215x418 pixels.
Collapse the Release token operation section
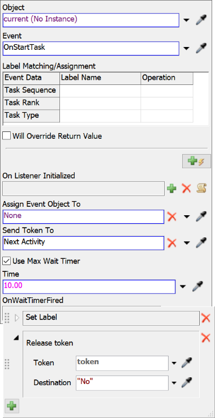coord(16,338)
